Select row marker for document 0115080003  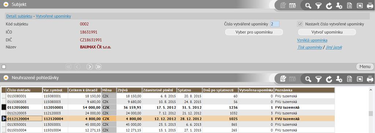(4, 102)
